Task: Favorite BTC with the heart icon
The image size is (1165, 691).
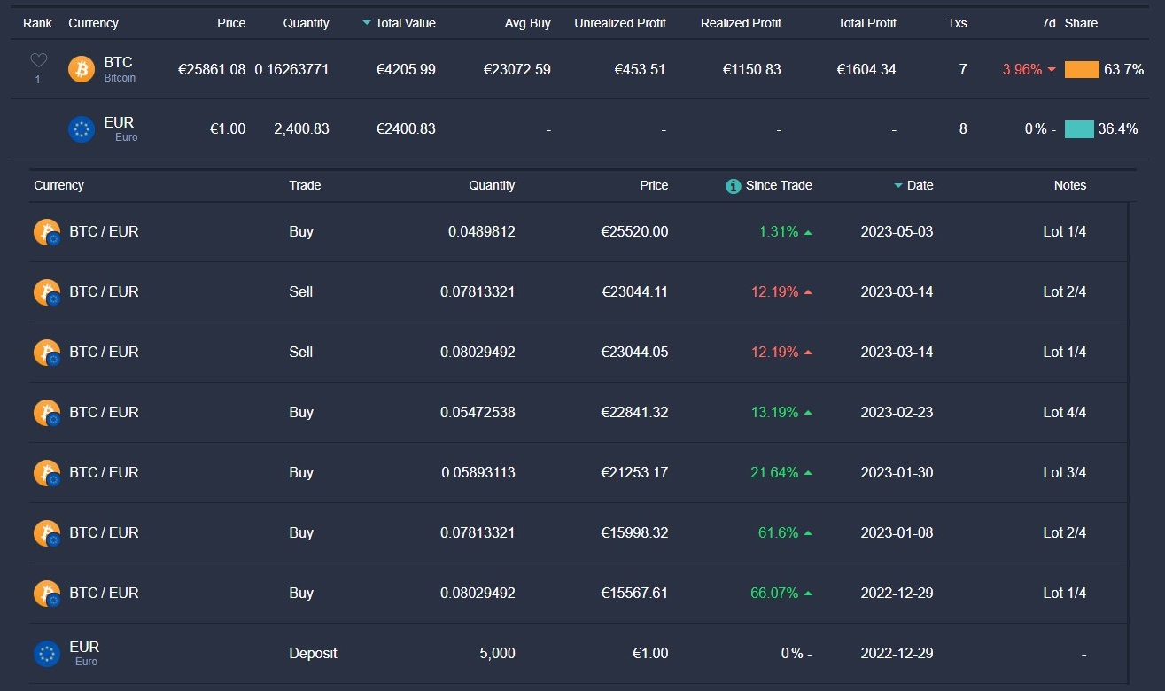Action: pos(38,61)
